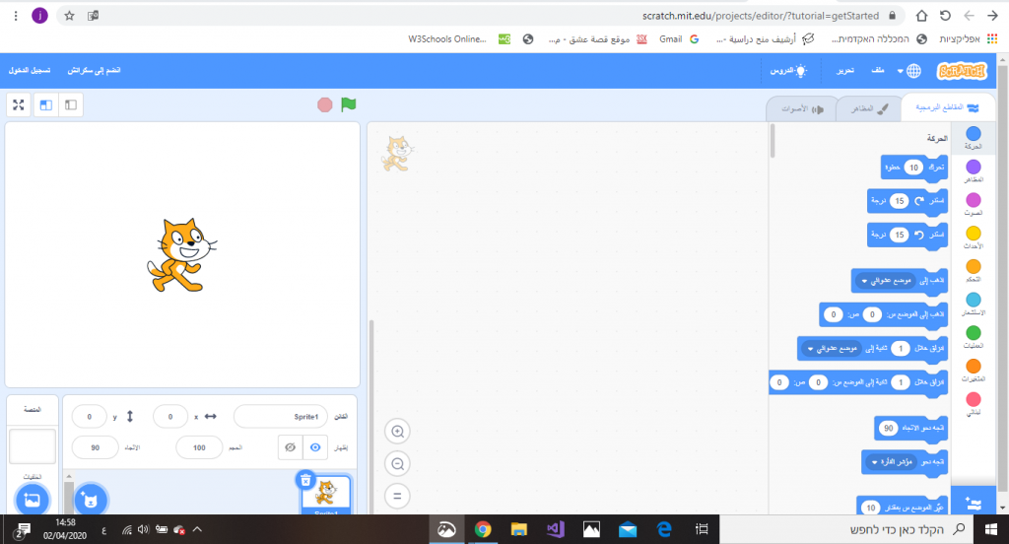Click the Scratch logo

point(962,71)
